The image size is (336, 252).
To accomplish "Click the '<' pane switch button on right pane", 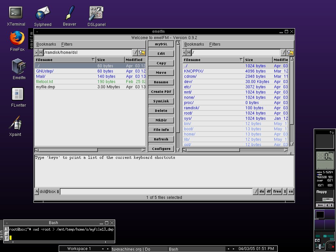I will tap(184, 52).
